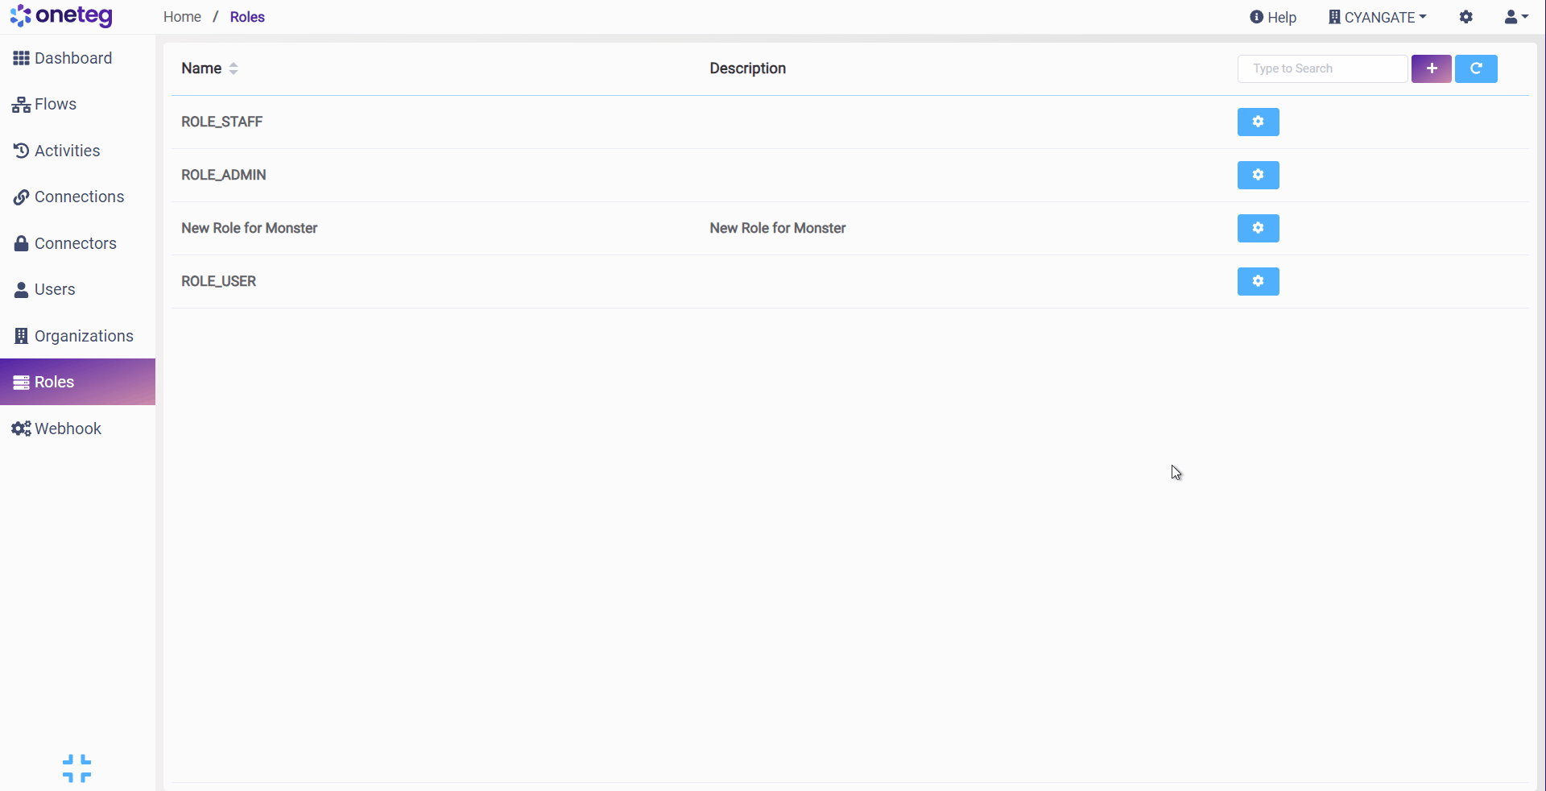
Task: Open the gear settings for ROLE_STAFF
Action: pos(1258,122)
